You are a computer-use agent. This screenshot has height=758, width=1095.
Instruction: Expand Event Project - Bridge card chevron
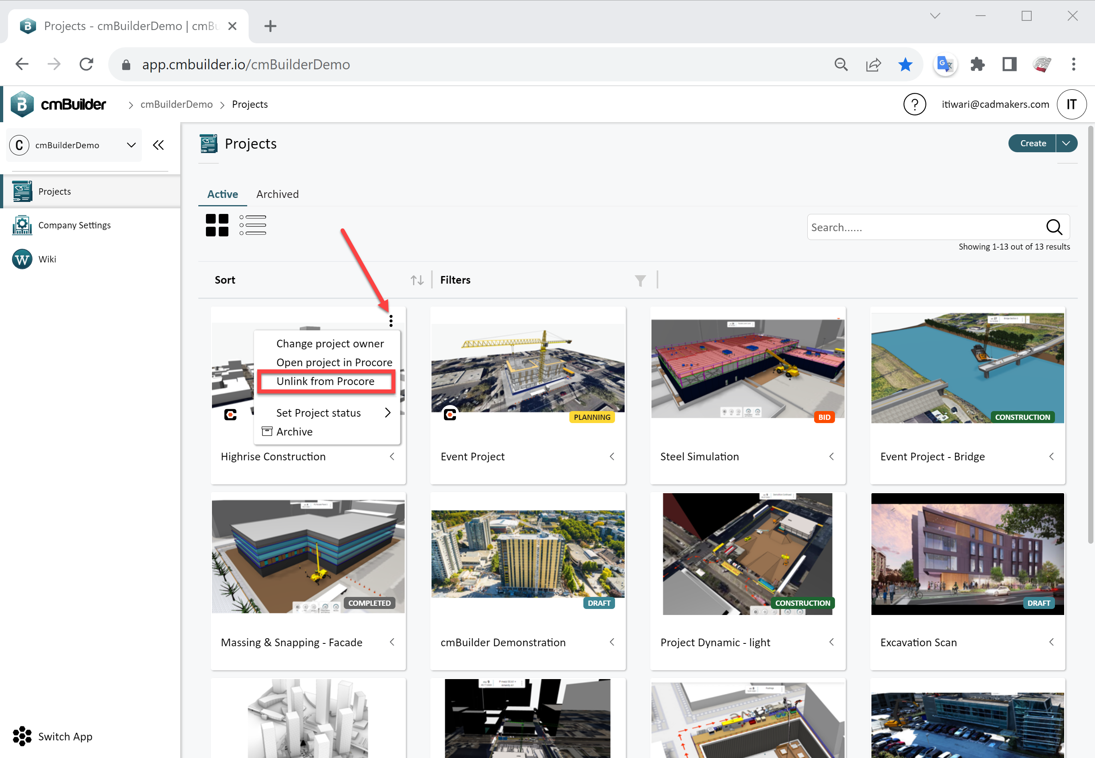pos(1051,456)
